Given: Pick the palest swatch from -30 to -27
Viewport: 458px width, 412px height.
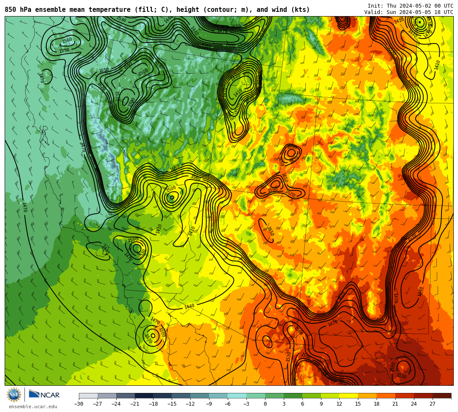Looking at the screenshot, I should click(x=88, y=395).
